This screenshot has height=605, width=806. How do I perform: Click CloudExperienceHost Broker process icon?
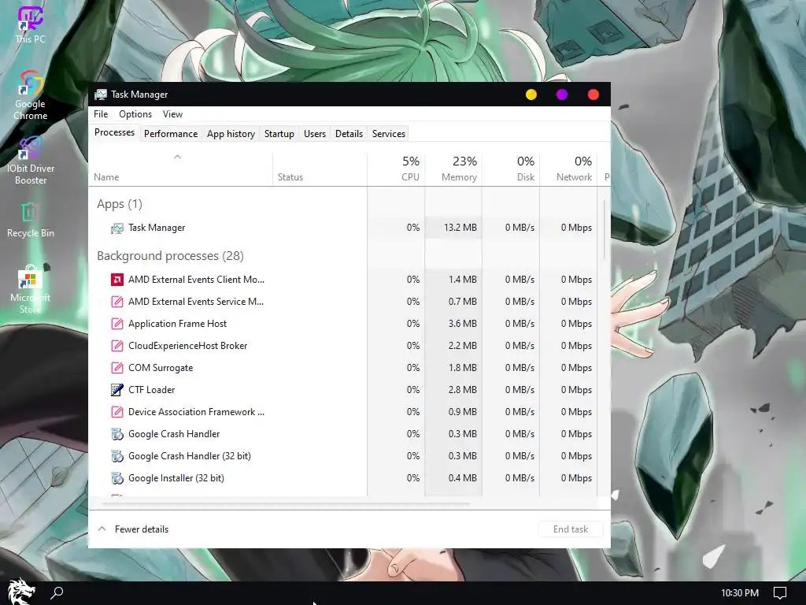(x=117, y=346)
